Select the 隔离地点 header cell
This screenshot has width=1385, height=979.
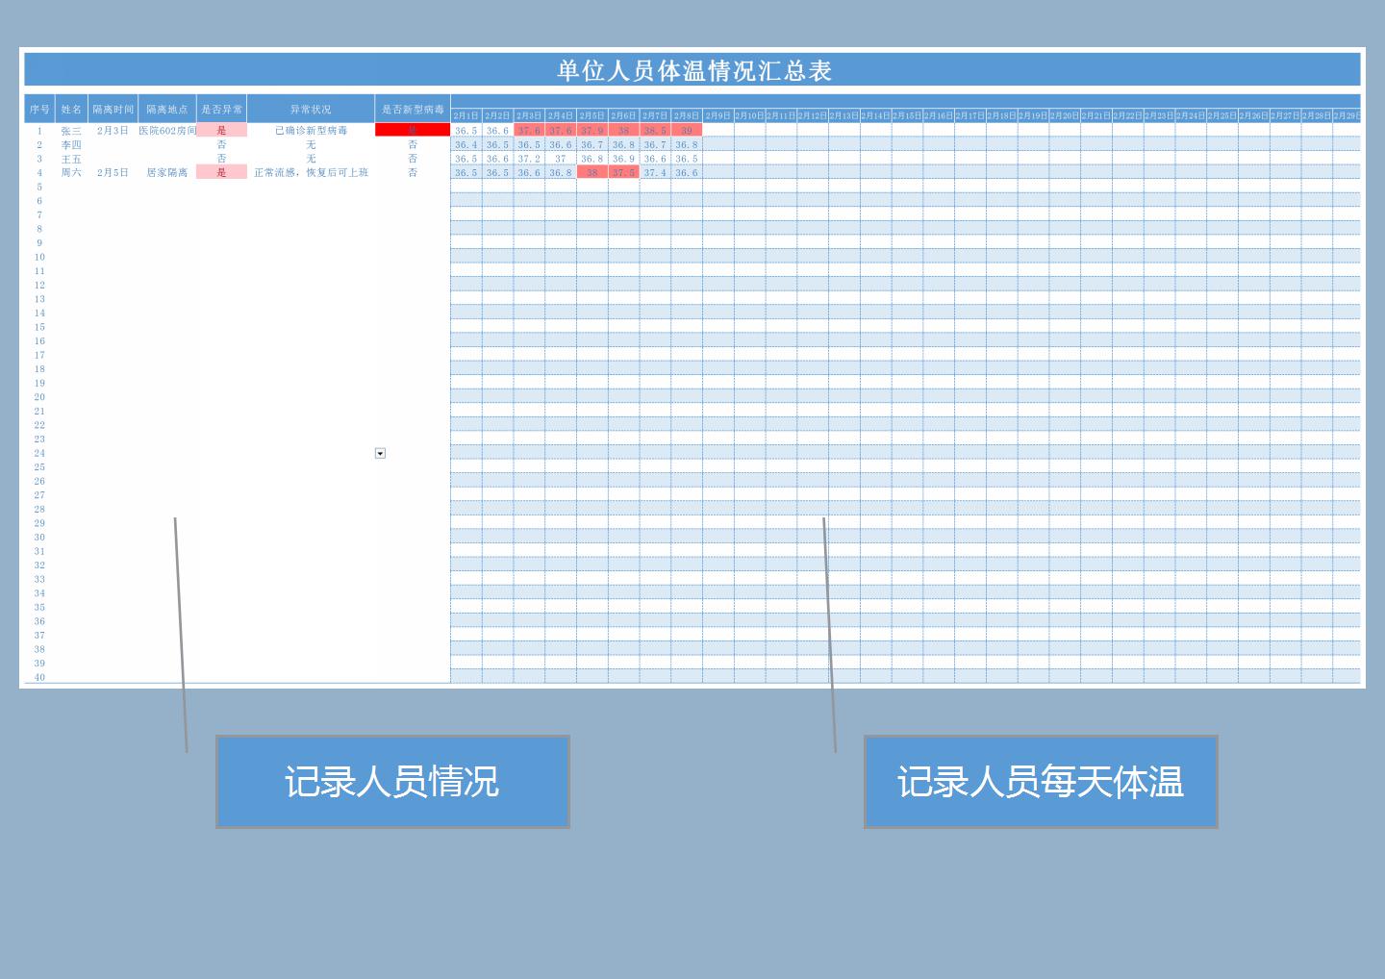(167, 109)
